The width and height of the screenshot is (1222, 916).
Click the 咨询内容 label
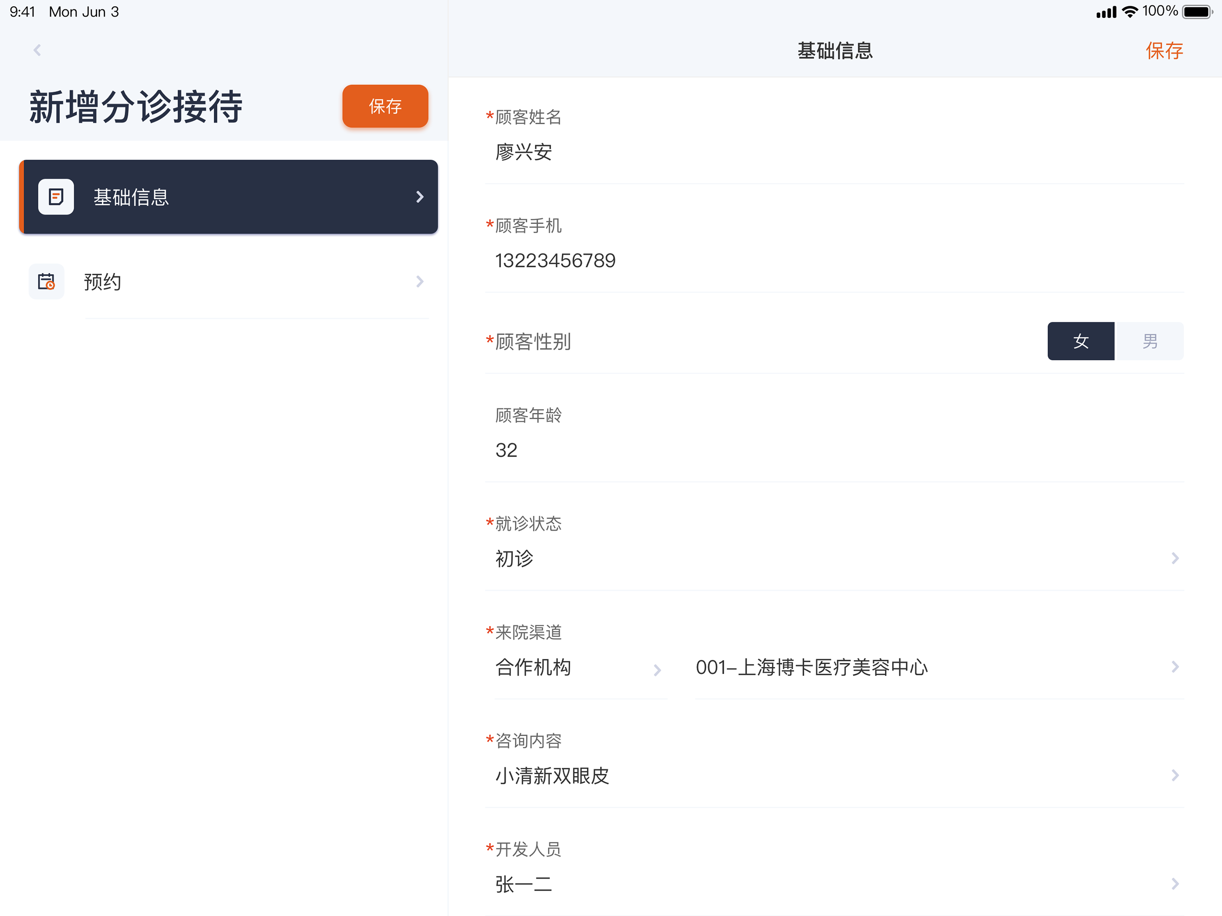(x=528, y=741)
